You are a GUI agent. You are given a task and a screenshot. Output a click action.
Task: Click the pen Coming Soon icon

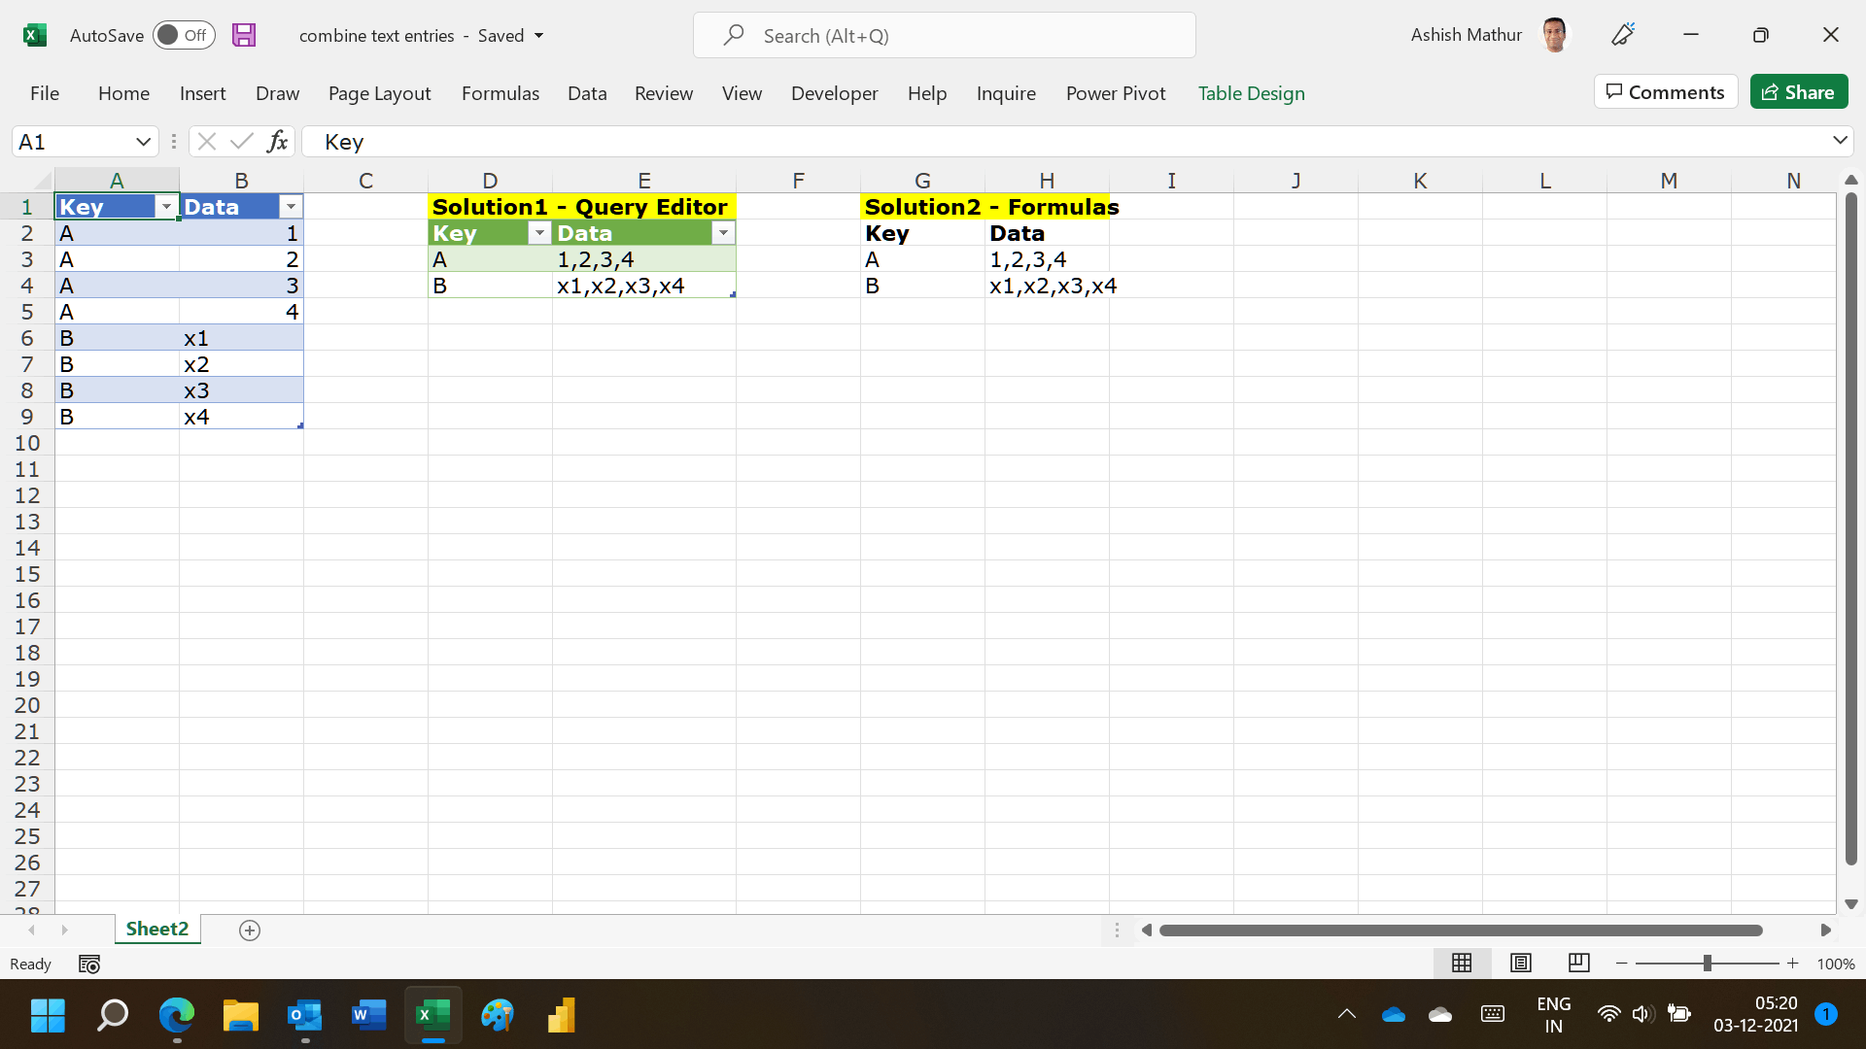(x=1623, y=35)
